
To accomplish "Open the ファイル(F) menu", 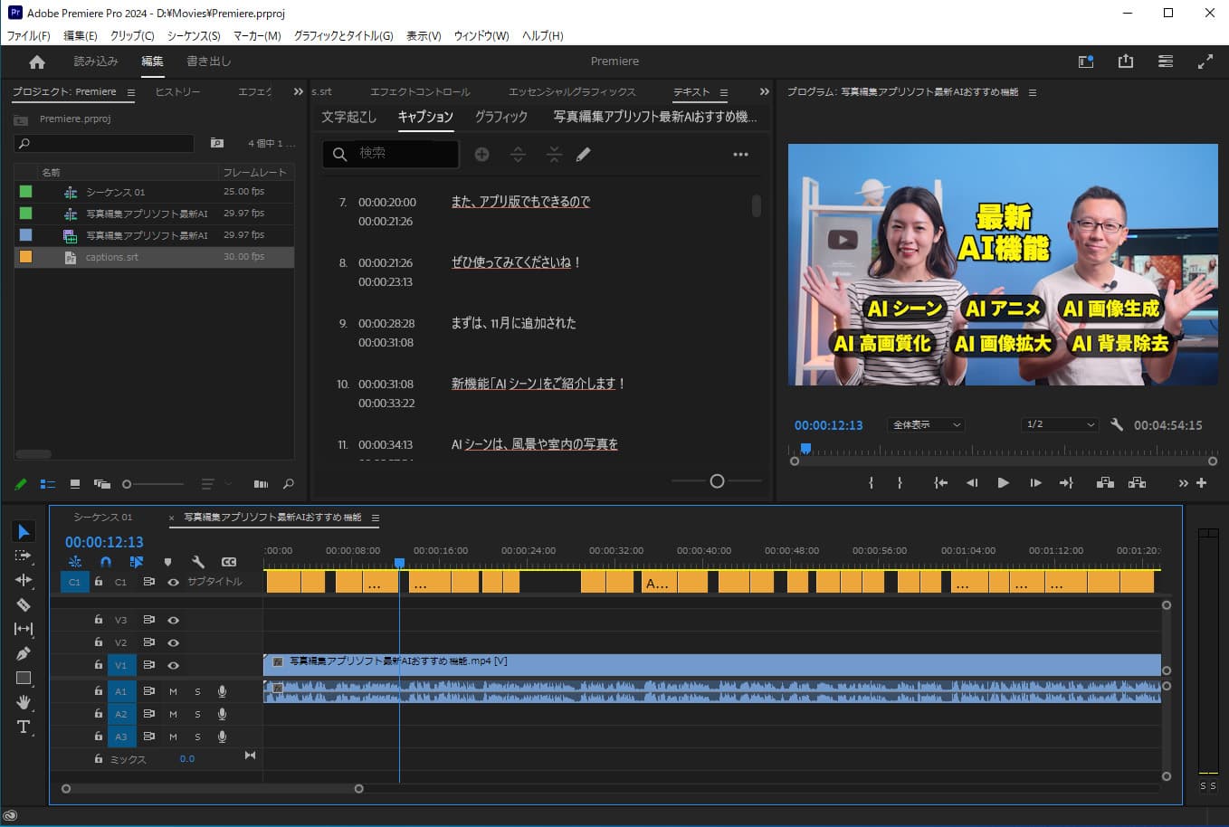I will click(29, 35).
